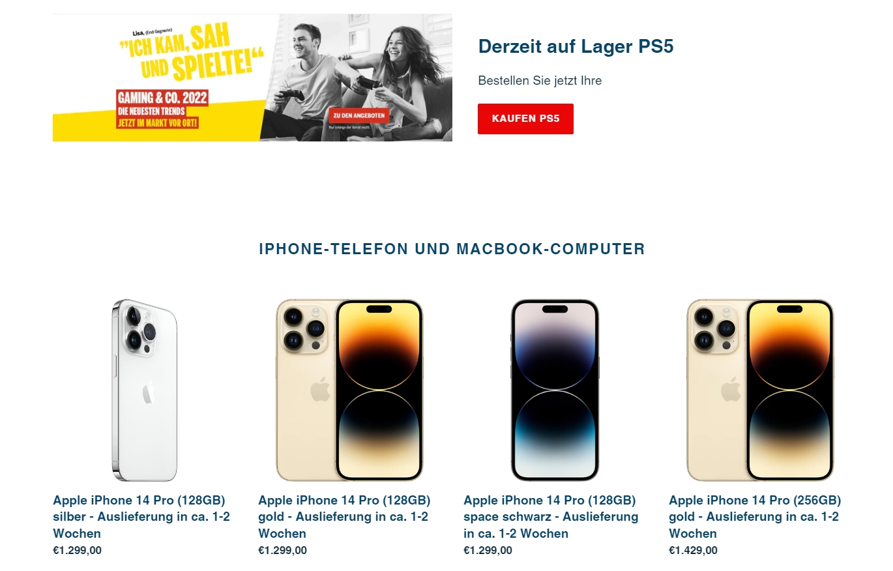Viewport: 893px width, 571px height.
Task: Open the space schwarz iPhone 14 Pro image
Action: click(555, 390)
